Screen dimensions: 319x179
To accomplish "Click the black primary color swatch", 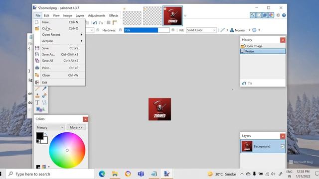I will tap(39, 136).
